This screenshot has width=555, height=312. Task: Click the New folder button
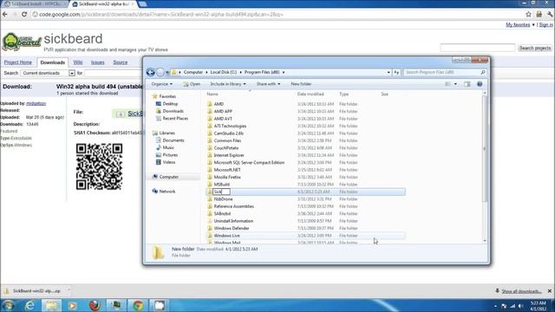[x=301, y=84]
